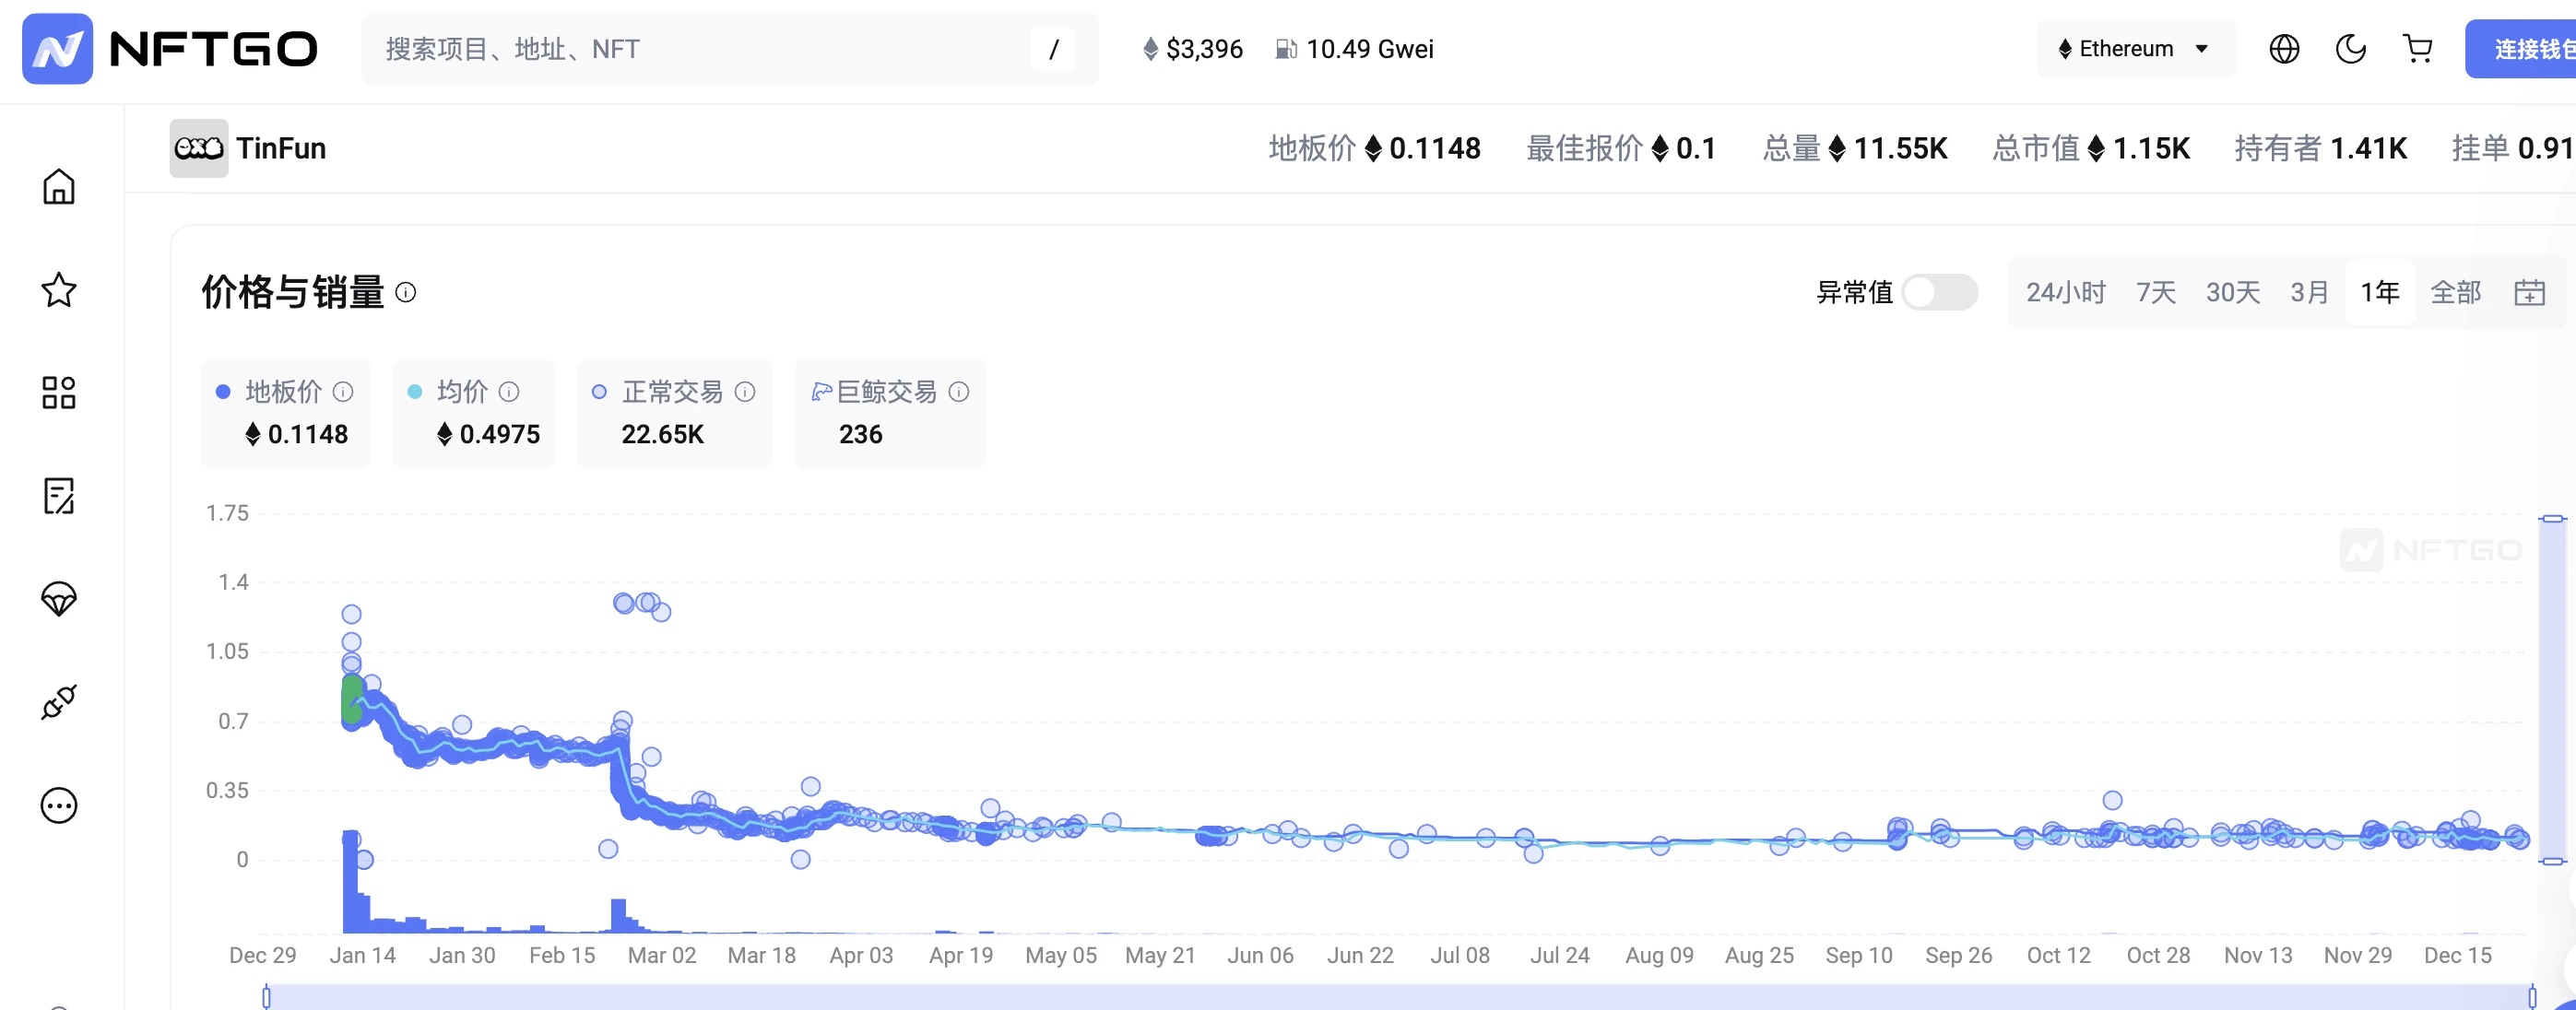
Task: Show info tooltip next to 价格与销量
Action: click(405, 292)
